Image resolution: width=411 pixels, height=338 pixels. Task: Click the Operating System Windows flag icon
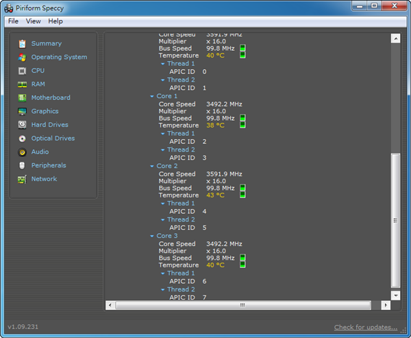[23, 57]
